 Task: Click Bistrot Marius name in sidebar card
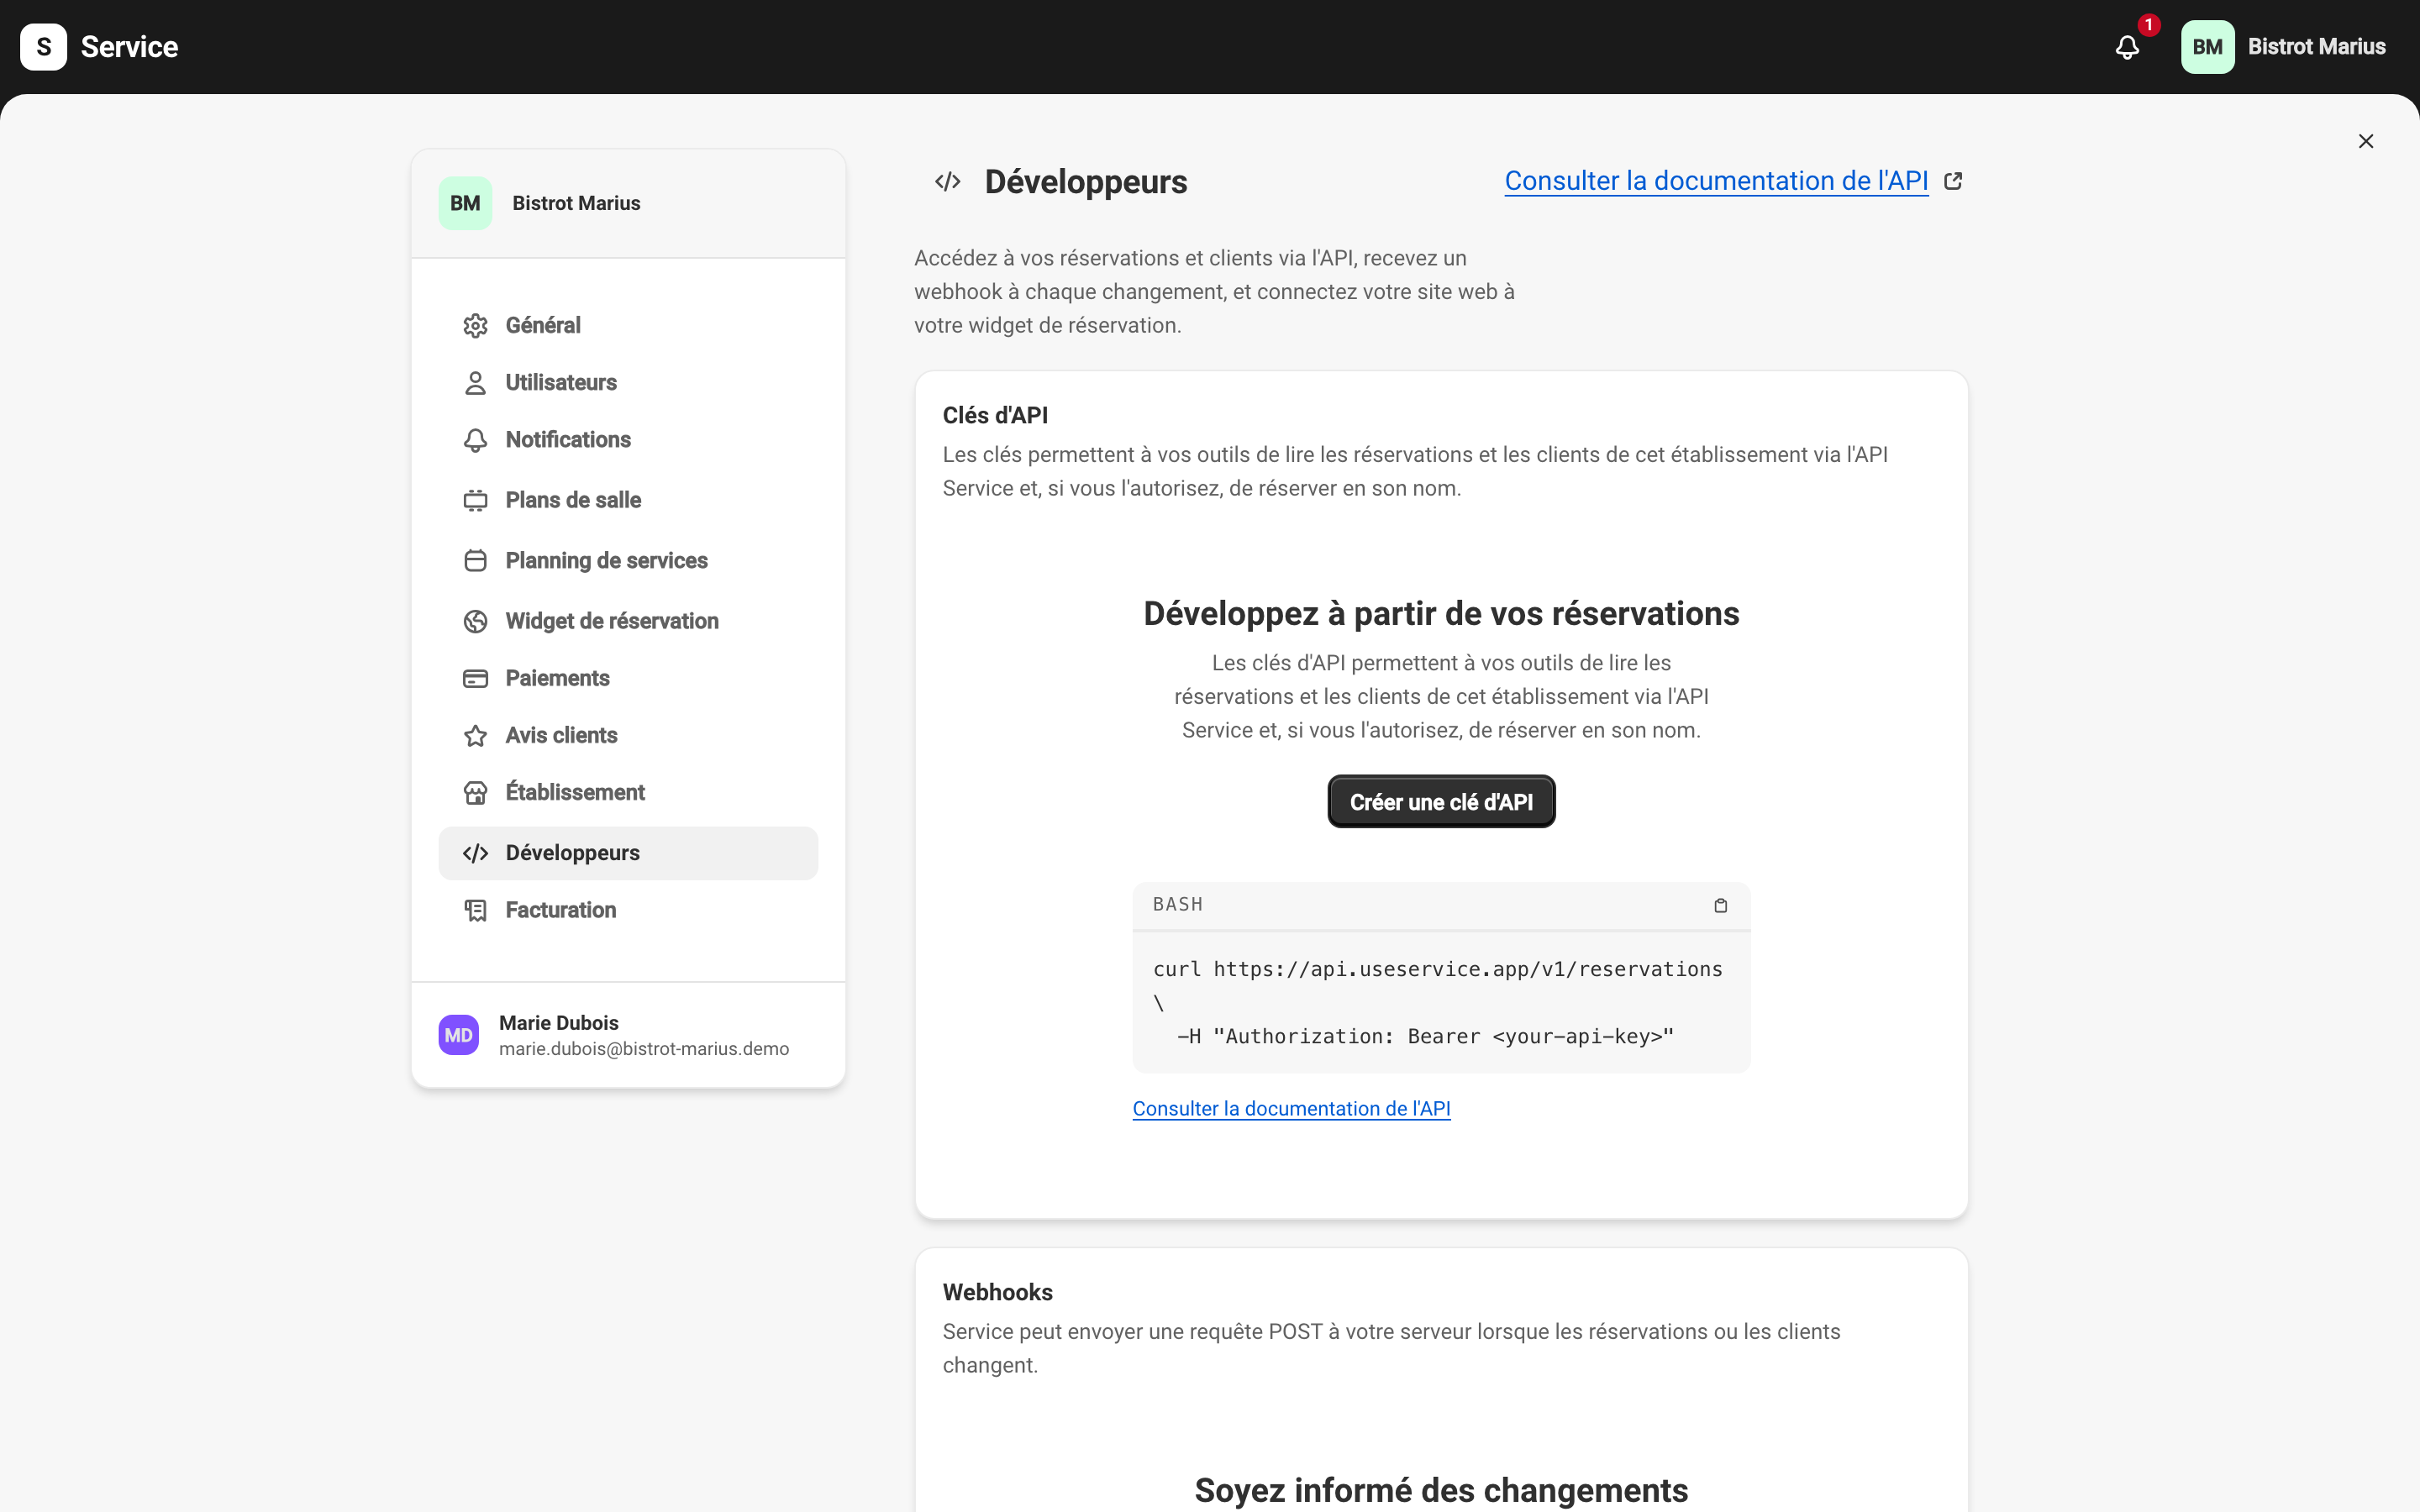pos(576,203)
